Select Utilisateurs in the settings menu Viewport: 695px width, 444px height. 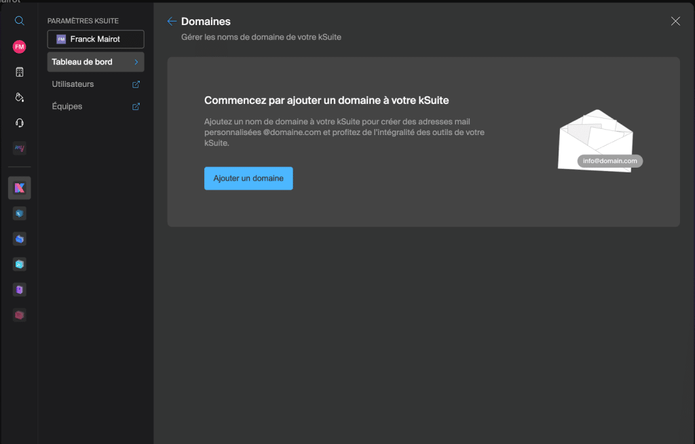coord(73,84)
